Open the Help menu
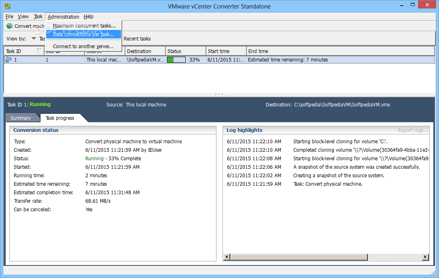The width and height of the screenshot is (439, 278). 89,17
